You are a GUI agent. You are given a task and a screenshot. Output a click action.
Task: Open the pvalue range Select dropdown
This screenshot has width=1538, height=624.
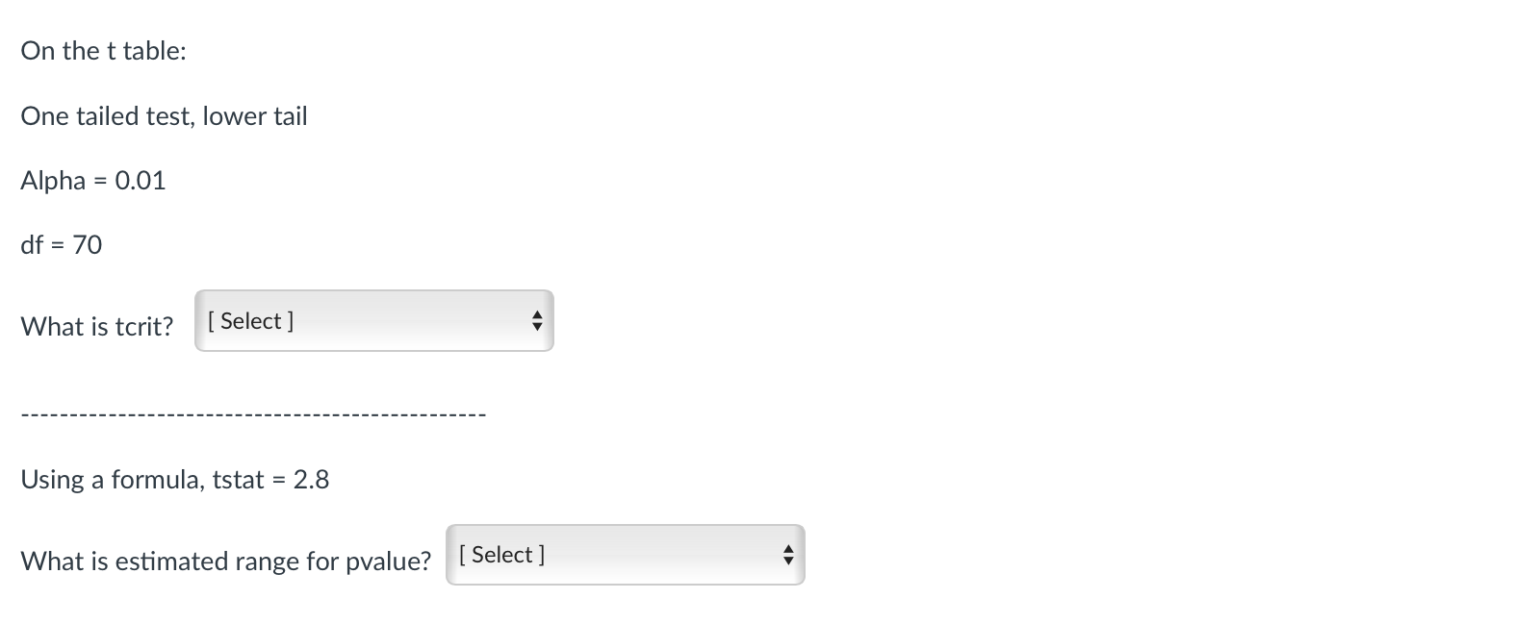(x=625, y=555)
